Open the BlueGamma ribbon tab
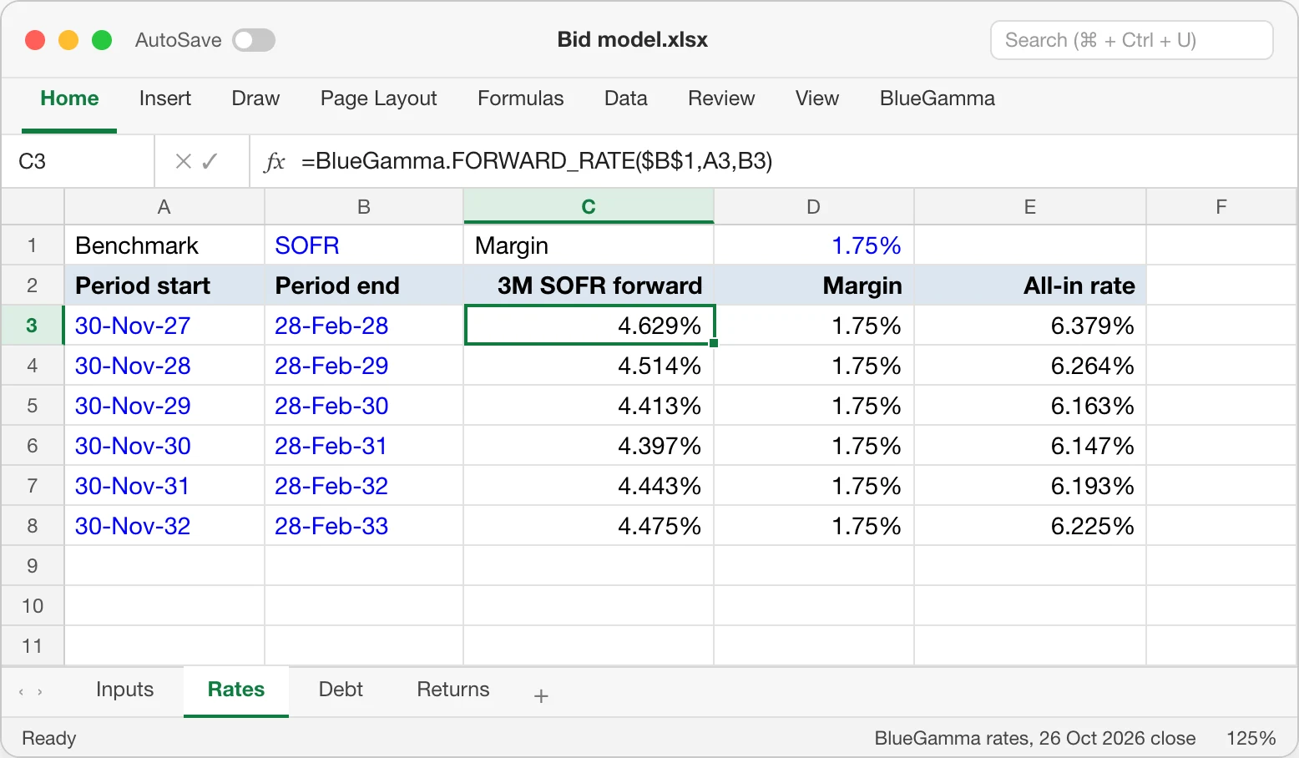The image size is (1299, 758). (x=938, y=99)
